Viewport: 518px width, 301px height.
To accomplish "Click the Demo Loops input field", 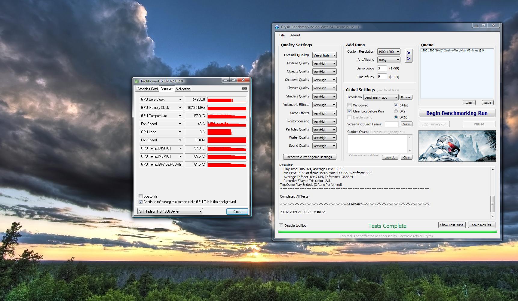I will click(382, 68).
